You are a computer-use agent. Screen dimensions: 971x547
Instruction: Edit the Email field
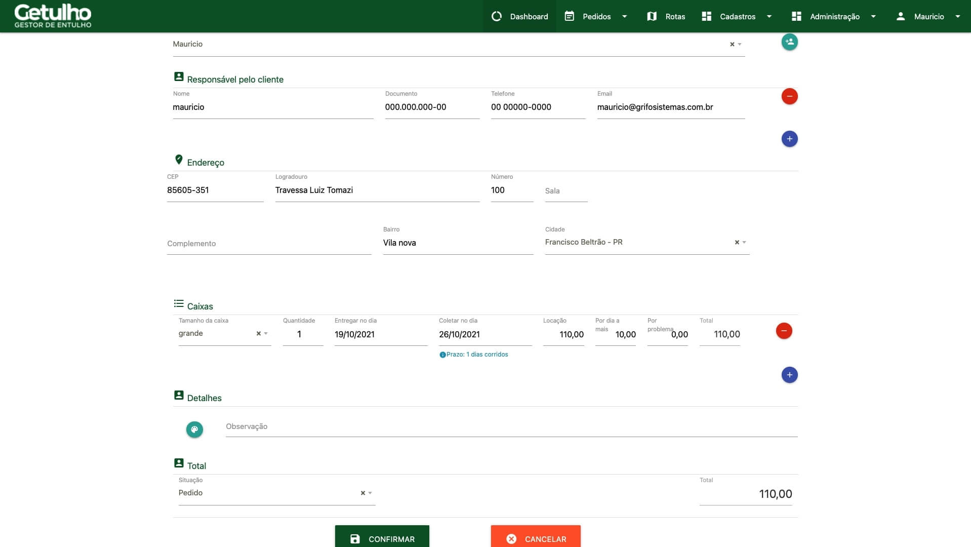coord(671,107)
